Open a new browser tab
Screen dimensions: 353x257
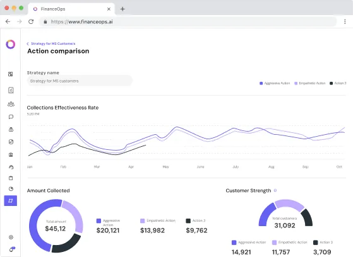pyautogui.click(x=123, y=9)
